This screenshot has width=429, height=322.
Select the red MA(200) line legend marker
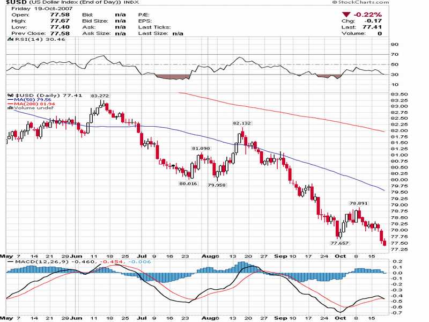pos(11,104)
